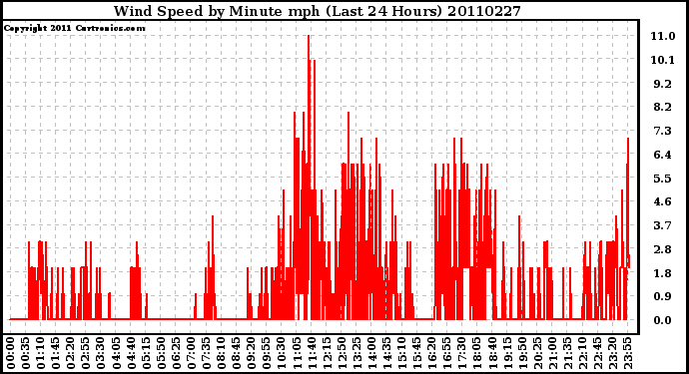The image size is (689, 374).
Task: Click the 07:00 time axis label
Action: point(191,354)
